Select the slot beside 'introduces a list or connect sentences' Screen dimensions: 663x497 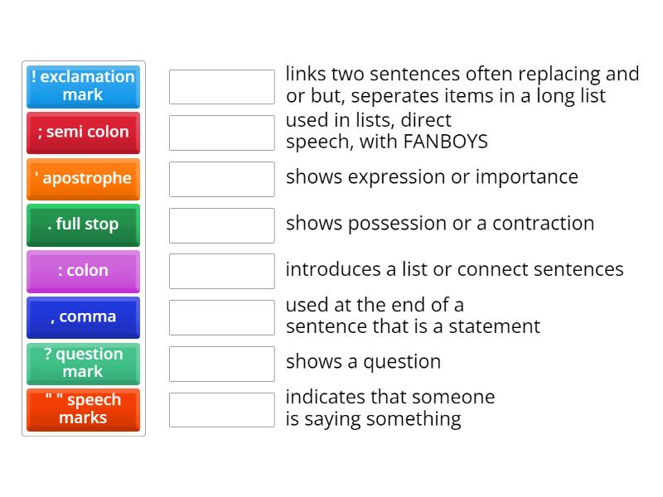[221, 271]
